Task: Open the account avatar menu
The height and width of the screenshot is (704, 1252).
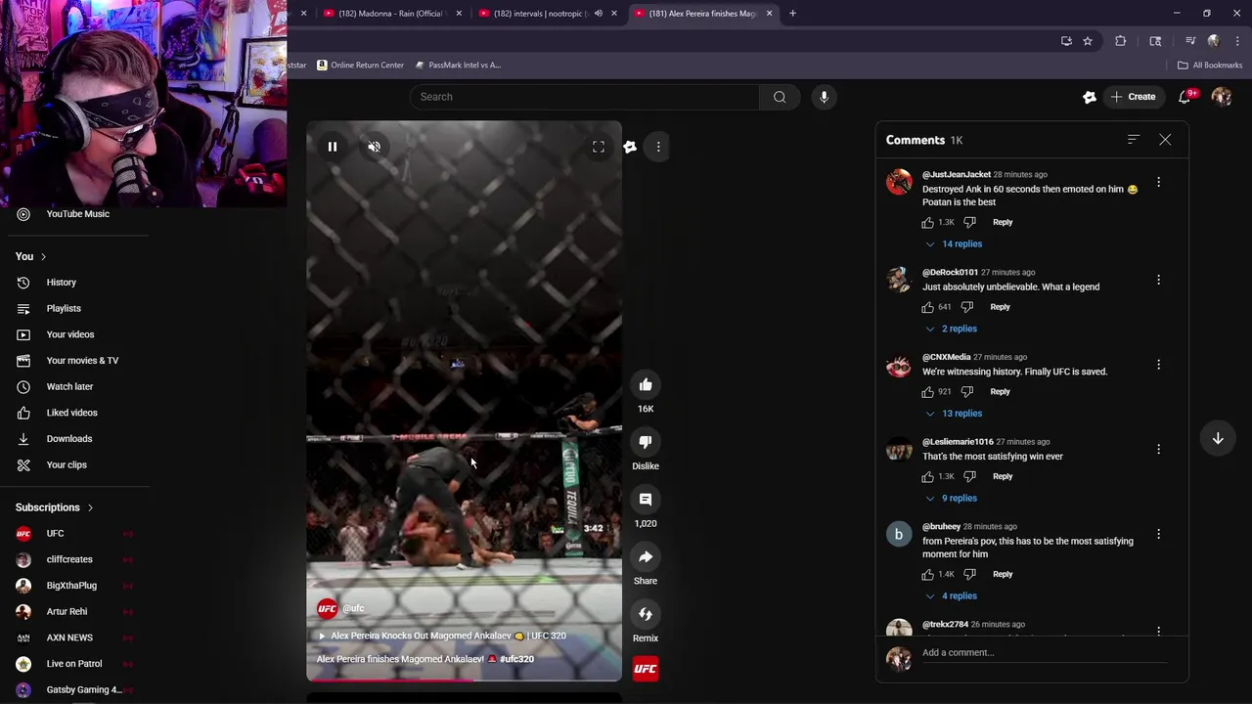Action: [x=1222, y=97]
